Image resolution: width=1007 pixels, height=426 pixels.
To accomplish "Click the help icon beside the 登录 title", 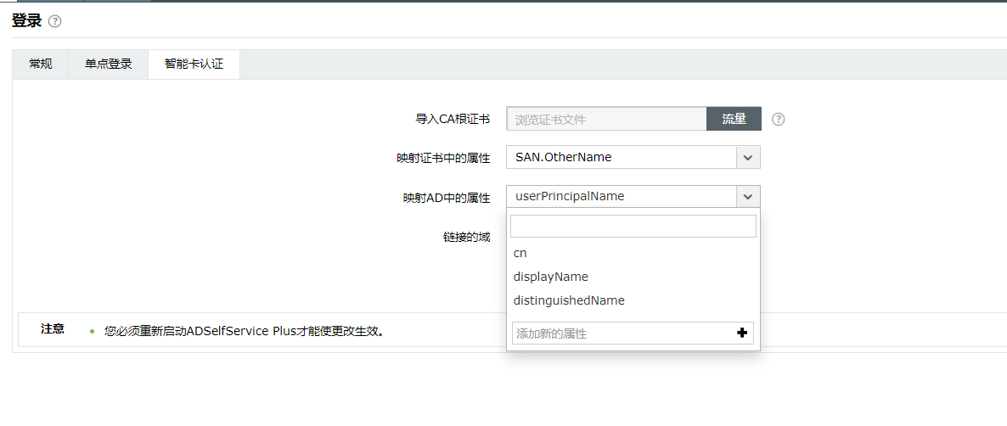I will 55,21.
